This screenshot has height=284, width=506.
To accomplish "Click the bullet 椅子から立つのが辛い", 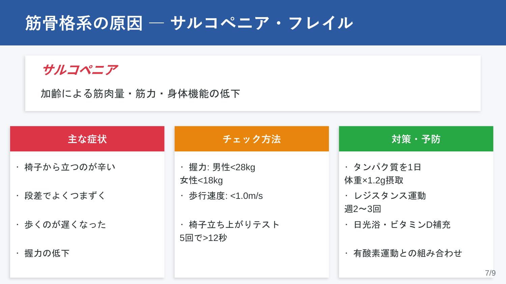I will 70,167.
